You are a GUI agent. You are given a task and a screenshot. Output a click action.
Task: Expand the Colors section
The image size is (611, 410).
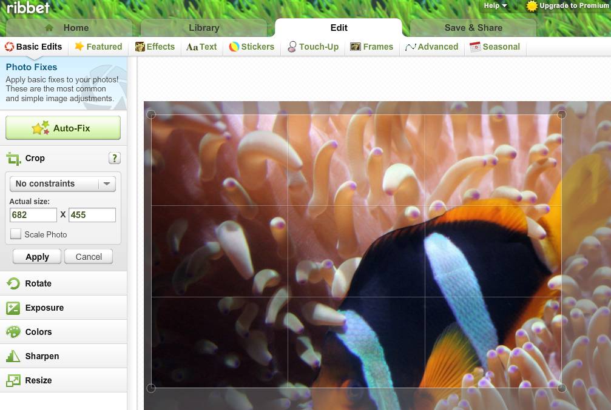[64, 332]
